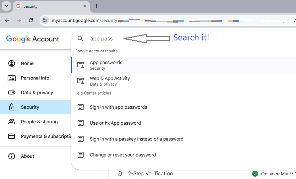296x179 pixels.
Task: Open Payments & subscriptions in sidebar
Action: click(36, 136)
